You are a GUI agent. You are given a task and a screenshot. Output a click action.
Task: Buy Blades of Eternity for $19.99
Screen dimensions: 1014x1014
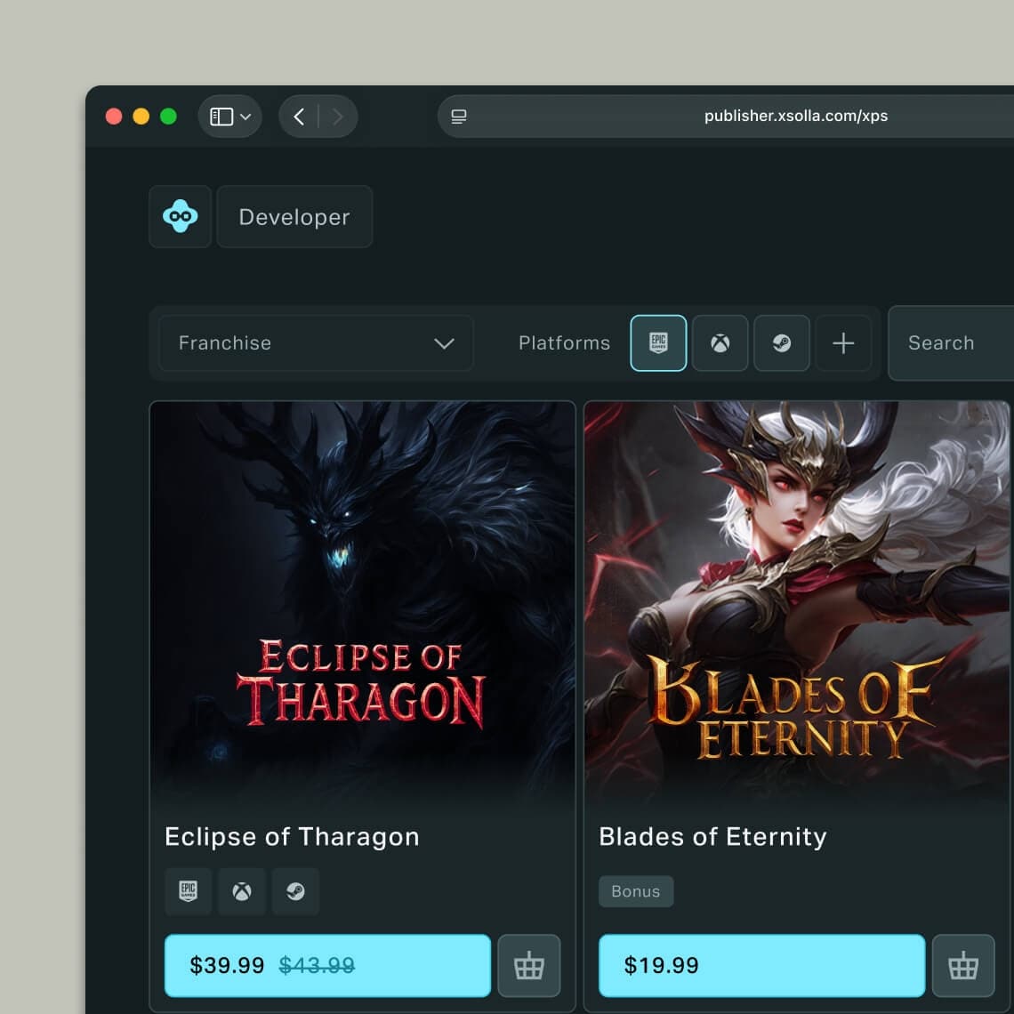[x=761, y=965]
